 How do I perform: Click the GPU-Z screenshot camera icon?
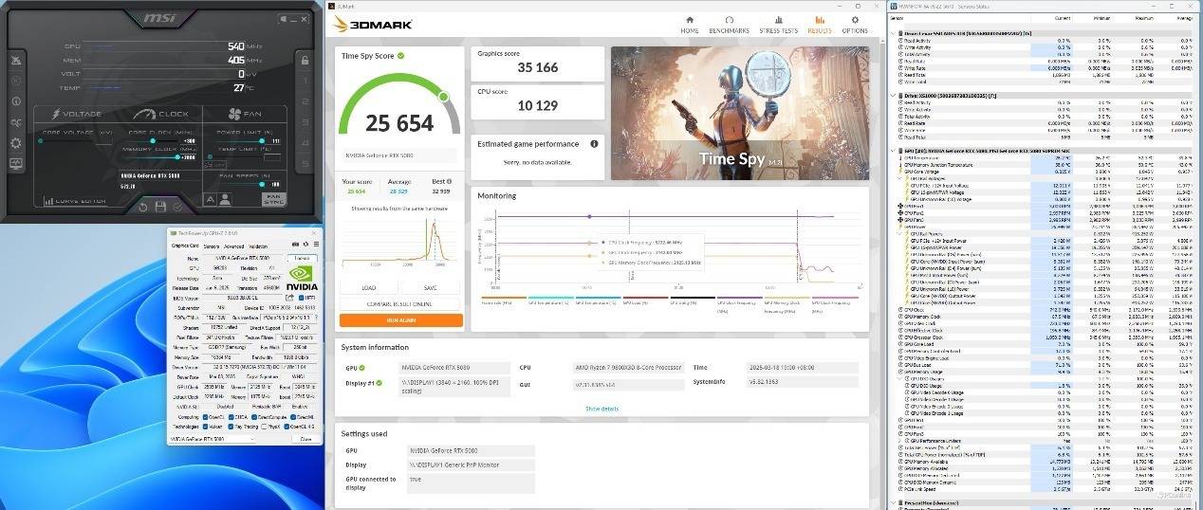pyautogui.click(x=296, y=244)
